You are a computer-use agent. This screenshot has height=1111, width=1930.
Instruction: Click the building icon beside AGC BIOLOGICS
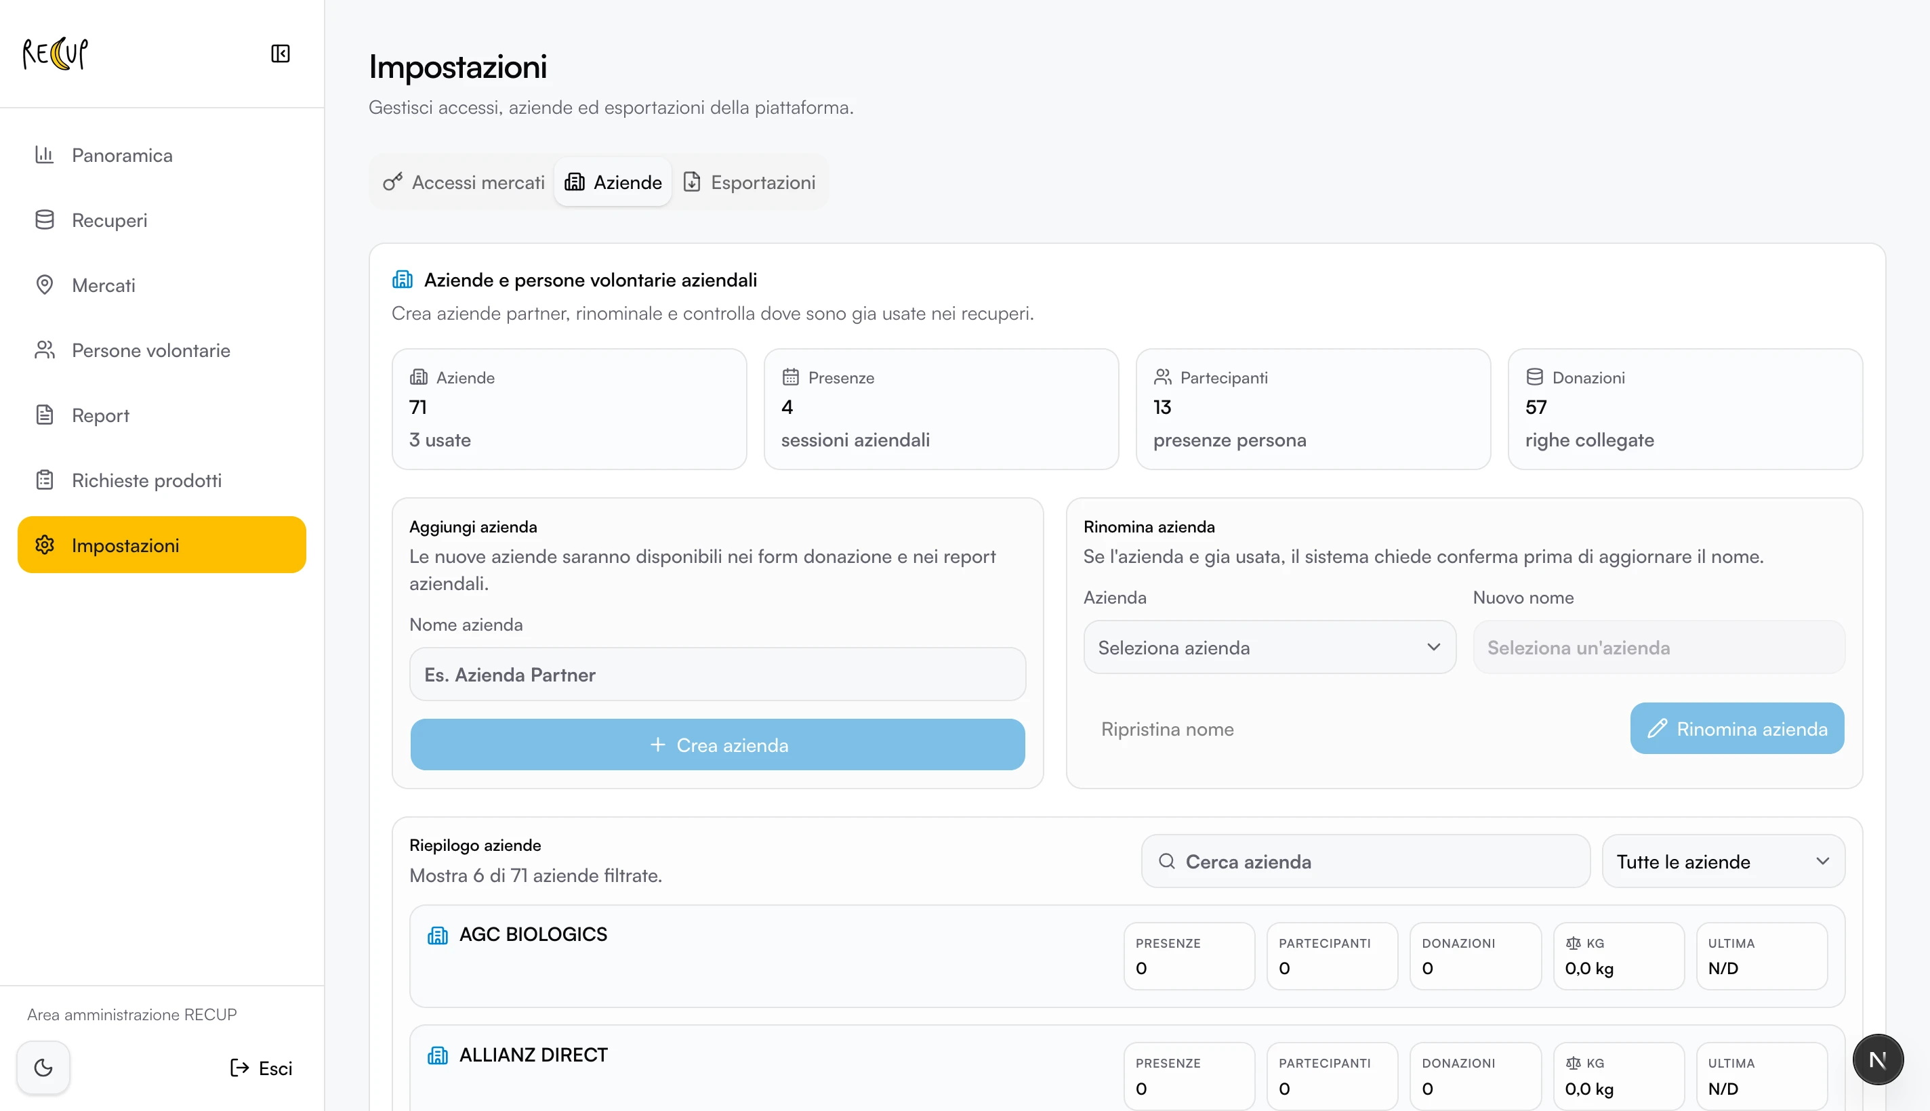[x=437, y=935]
